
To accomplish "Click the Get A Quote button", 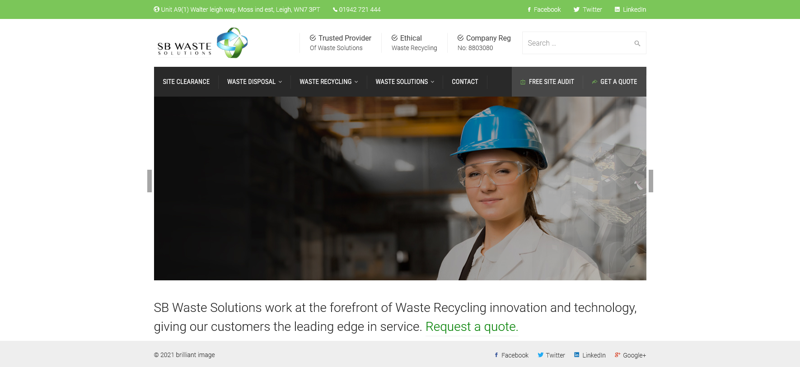I will coord(614,82).
